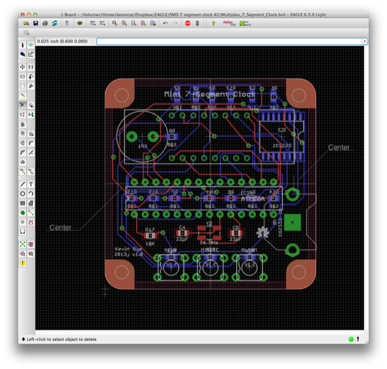Image resolution: width=387 pixels, height=369 pixels.
Task: Zoom to fit the board
Action: (114, 24)
